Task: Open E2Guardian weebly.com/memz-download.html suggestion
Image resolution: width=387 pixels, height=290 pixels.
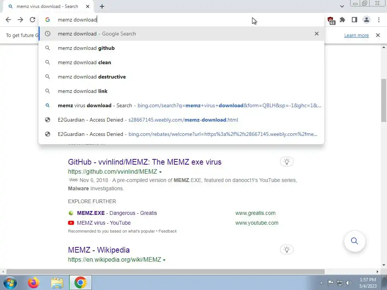Action: (181, 120)
